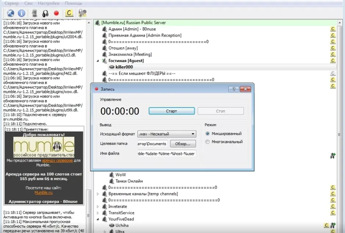The image size is (345, 233).
Task: Collapse the Гостиная [4guest] channel
Action: pos(98,61)
